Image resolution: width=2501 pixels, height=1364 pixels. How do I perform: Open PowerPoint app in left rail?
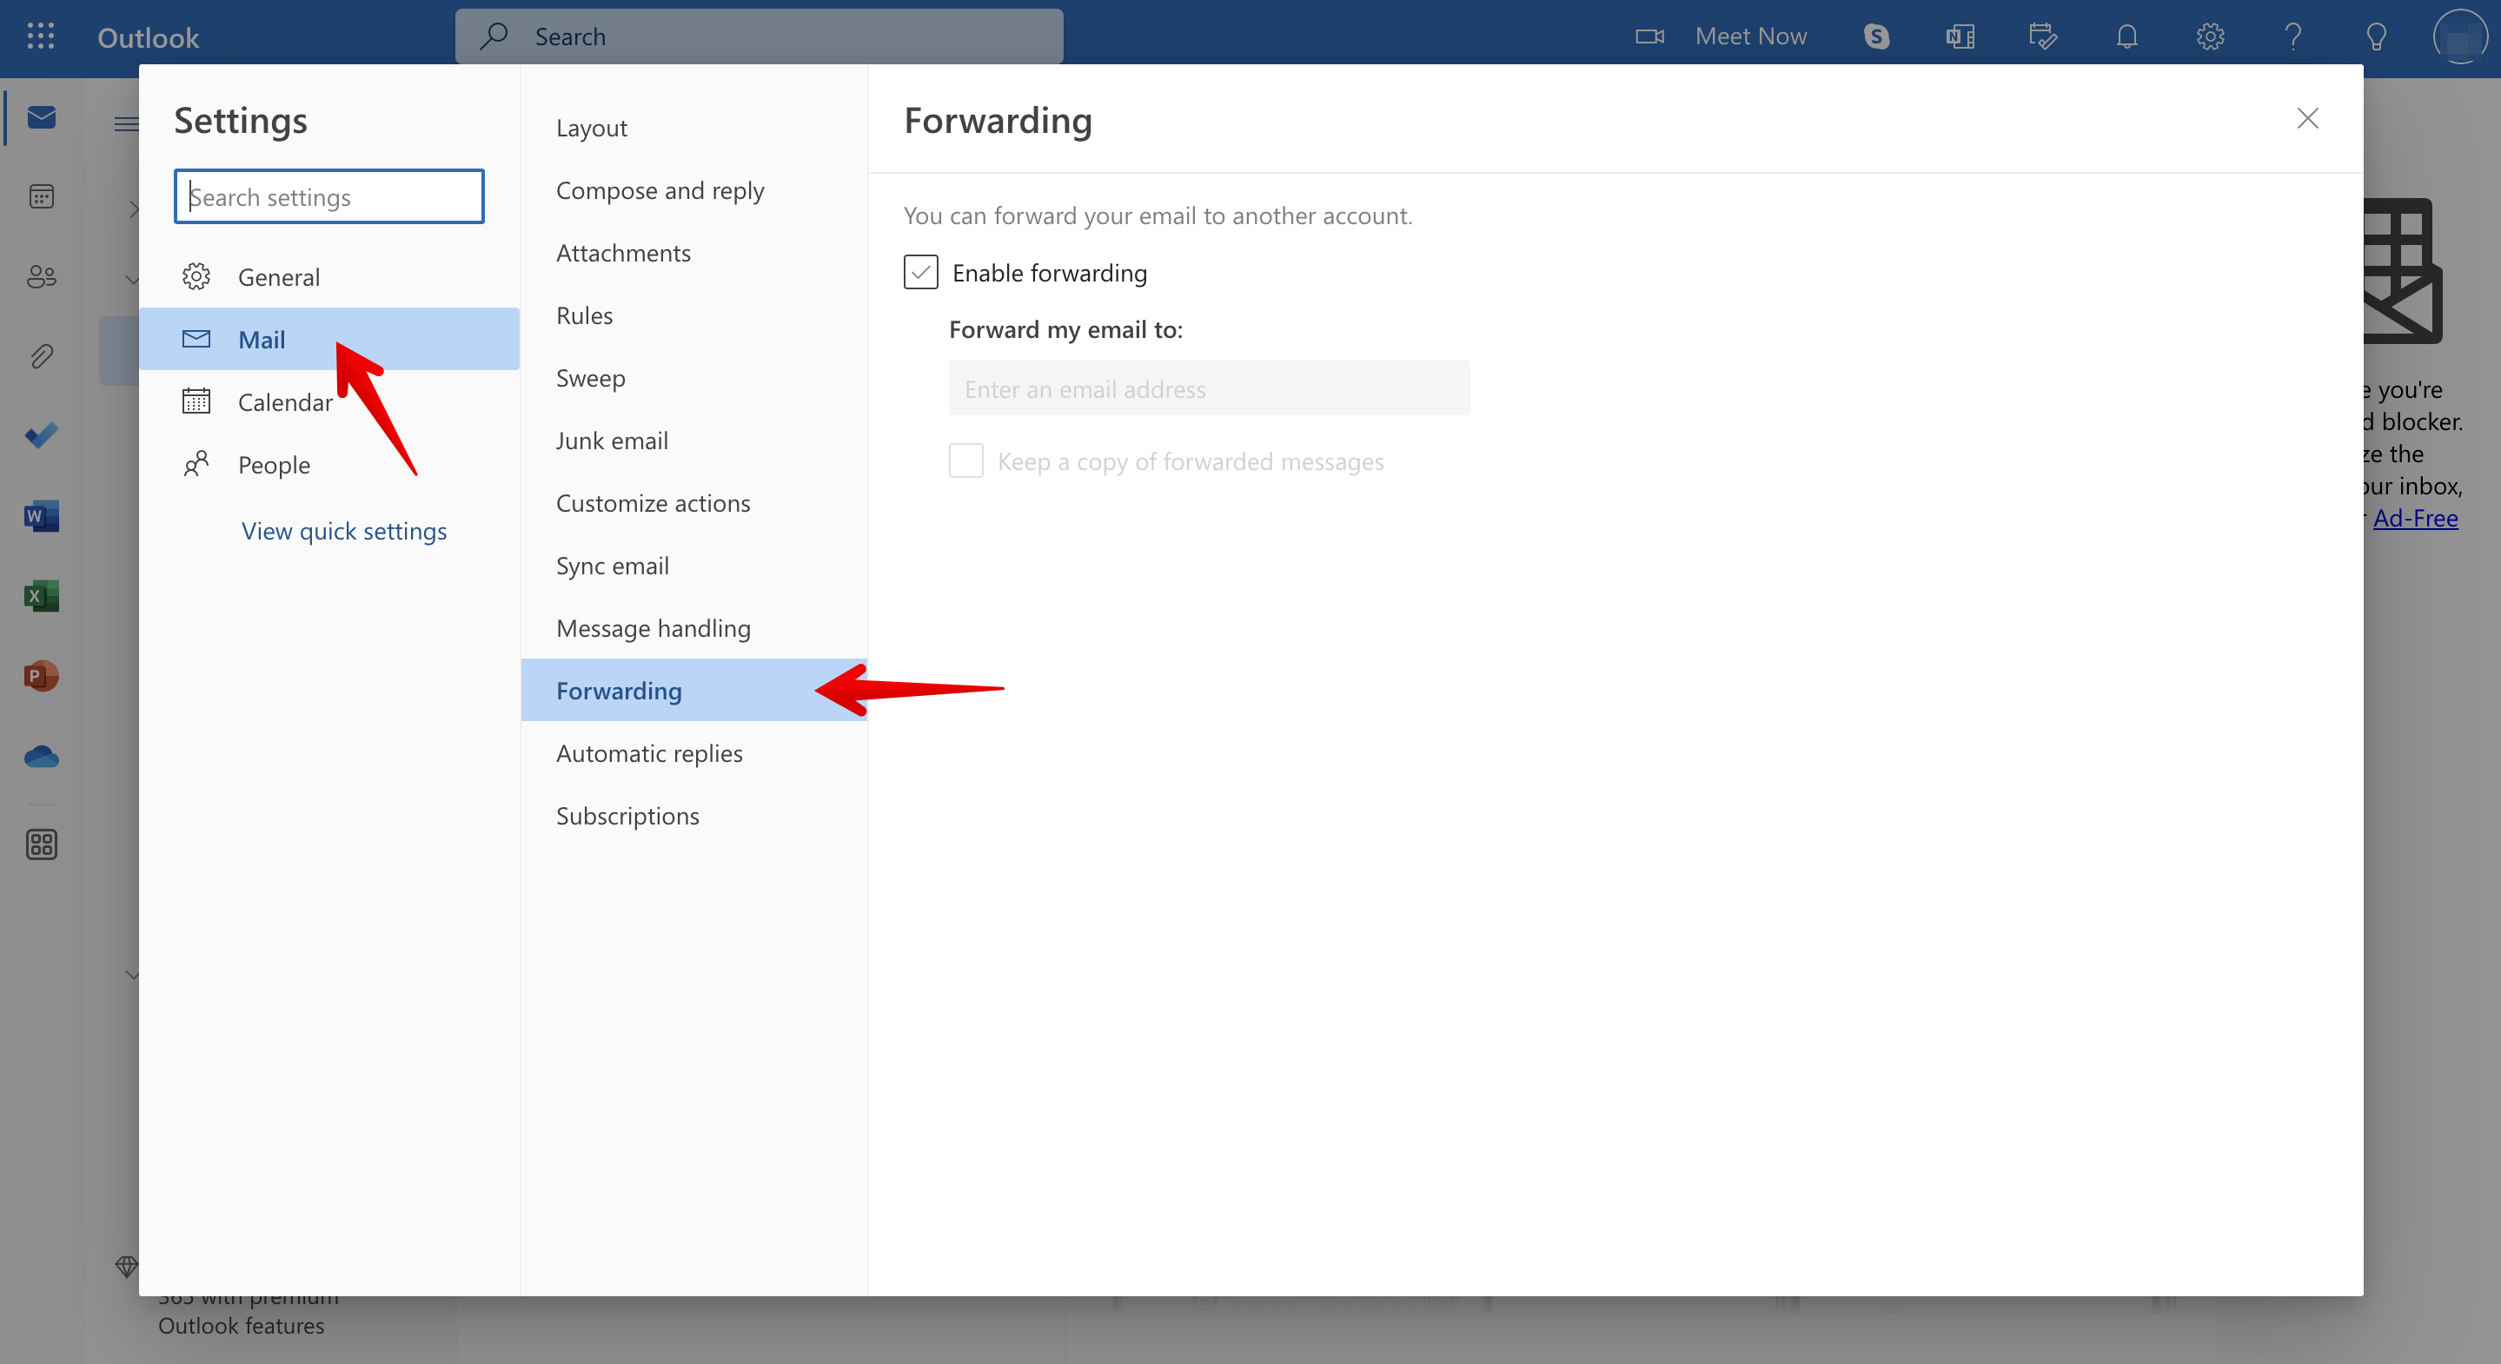click(41, 675)
